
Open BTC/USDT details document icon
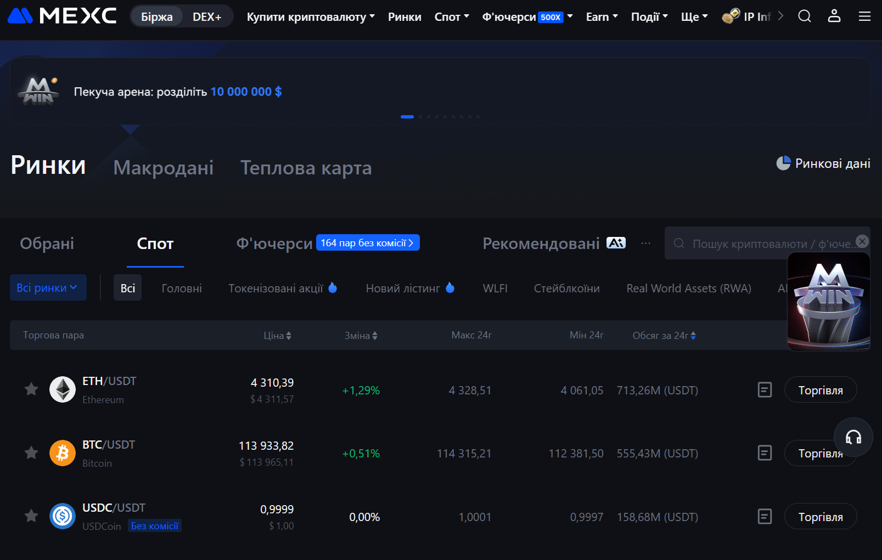[765, 453]
